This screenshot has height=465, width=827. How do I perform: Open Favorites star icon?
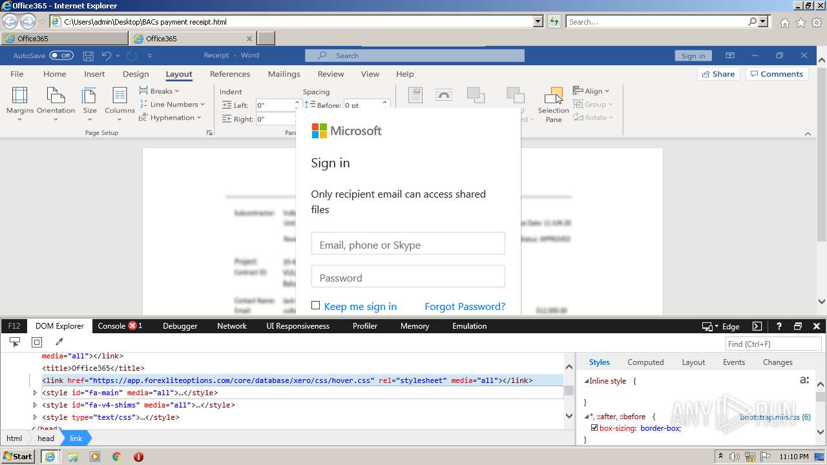click(801, 23)
